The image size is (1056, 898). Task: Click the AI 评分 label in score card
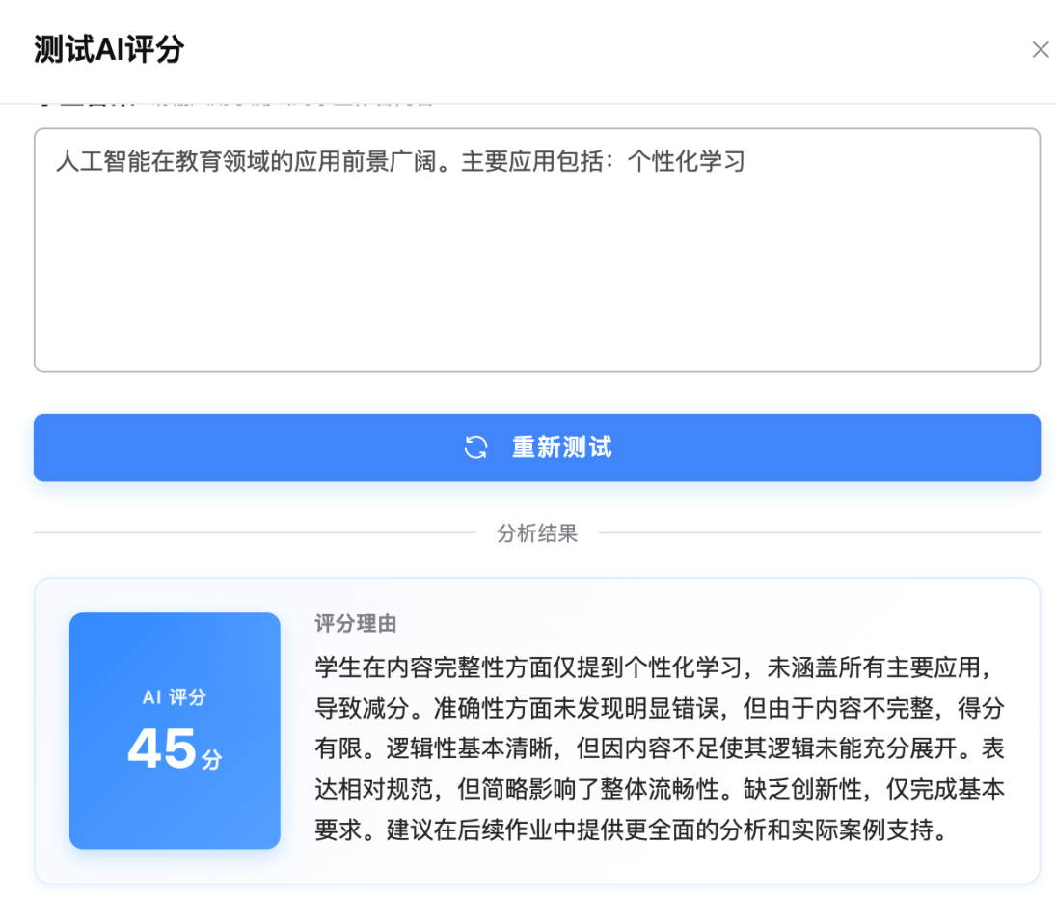pyautogui.click(x=175, y=697)
